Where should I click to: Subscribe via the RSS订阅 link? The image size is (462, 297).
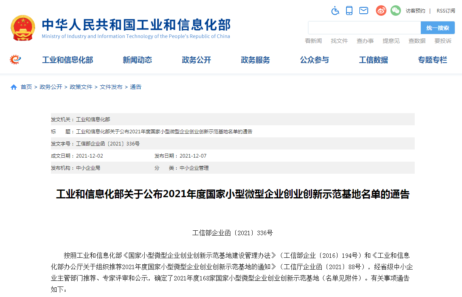tap(446, 11)
